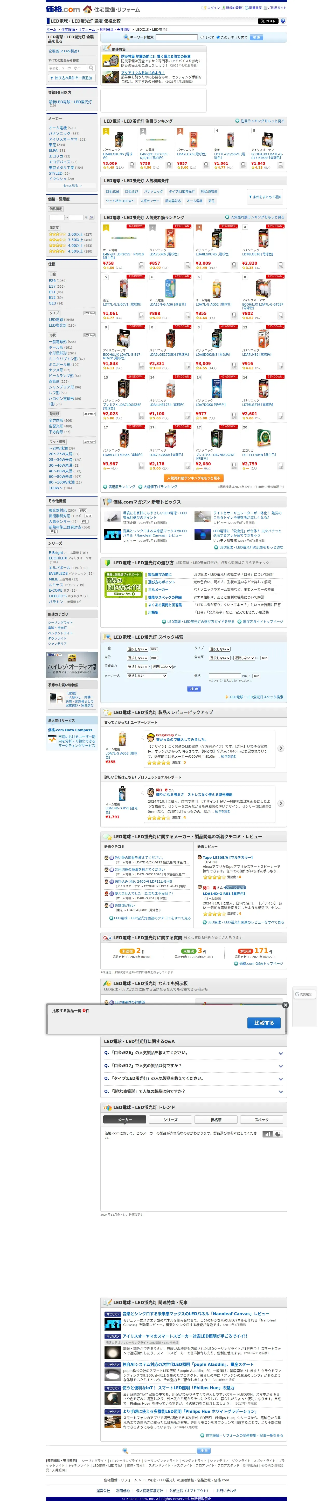333x1501 pixels.
Task: Switch to メーカー trend tab
Action: pyautogui.click(x=124, y=1119)
